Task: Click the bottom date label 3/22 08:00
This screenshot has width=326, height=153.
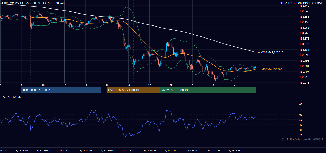Action: [21, 150]
